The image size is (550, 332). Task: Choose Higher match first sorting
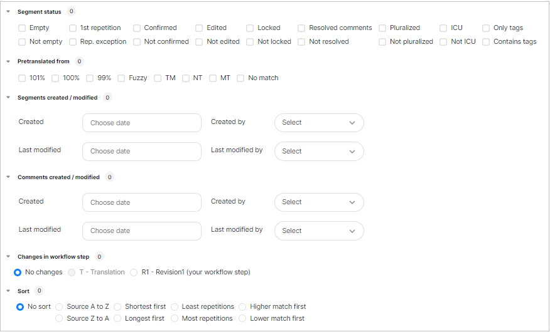243,307
